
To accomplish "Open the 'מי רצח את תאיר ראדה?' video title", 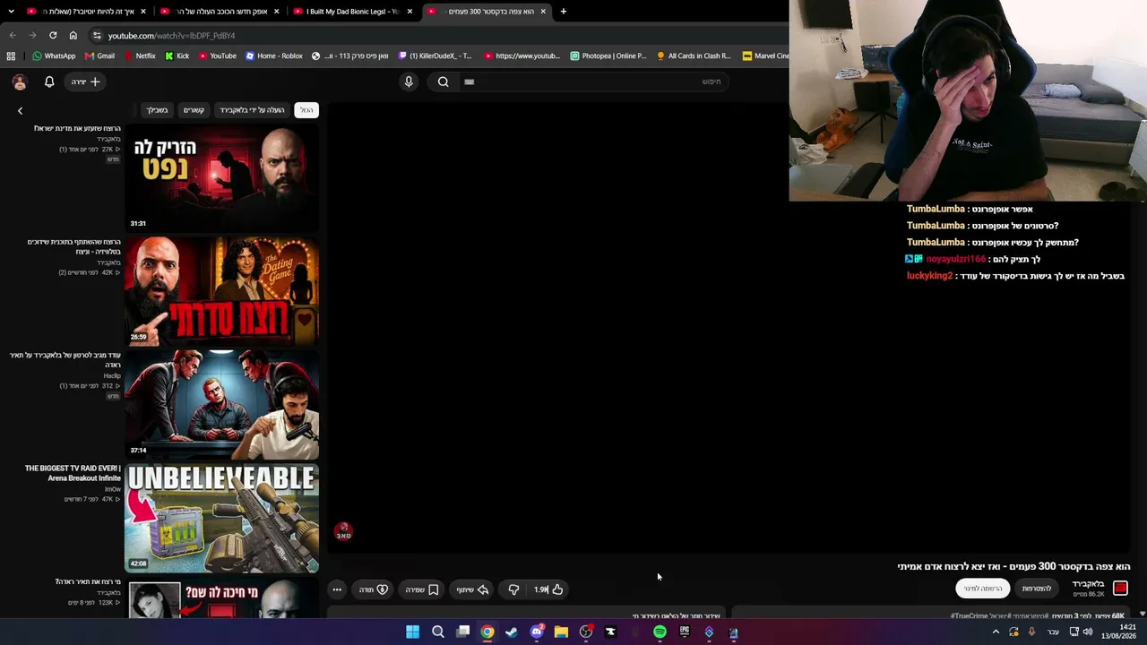I will pos(88,582).
